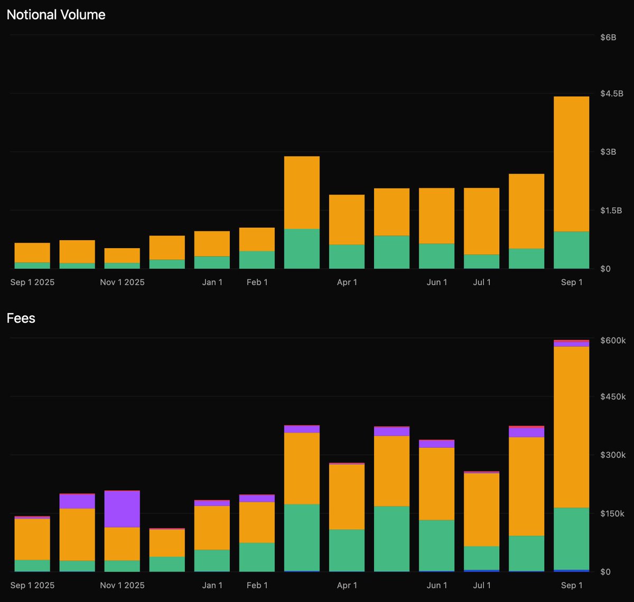Click the "Fees" chart title

pos(21,318)
